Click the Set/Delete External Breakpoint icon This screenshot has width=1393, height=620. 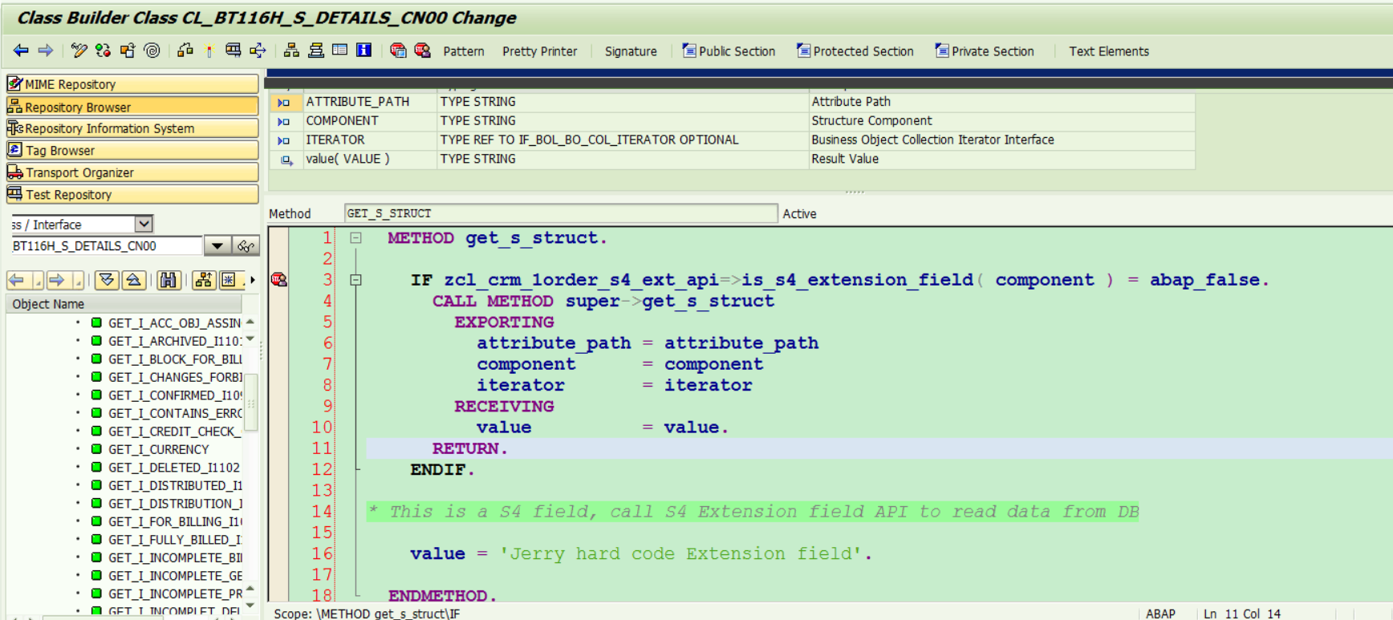pos(423,51)
